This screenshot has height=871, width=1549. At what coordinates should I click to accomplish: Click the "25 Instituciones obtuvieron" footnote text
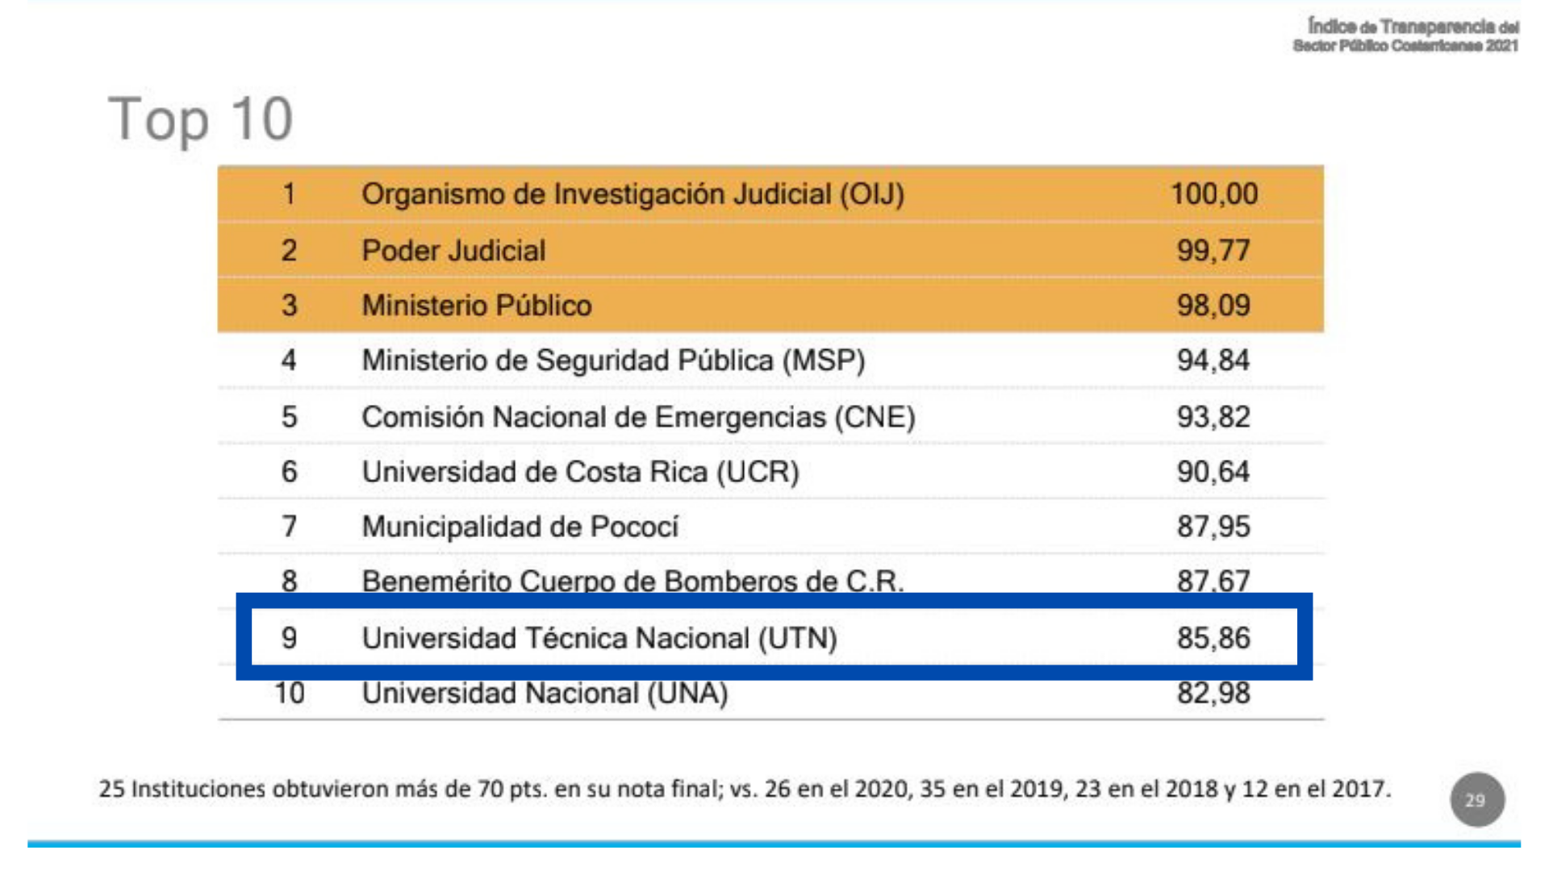(x=744, y=789)
